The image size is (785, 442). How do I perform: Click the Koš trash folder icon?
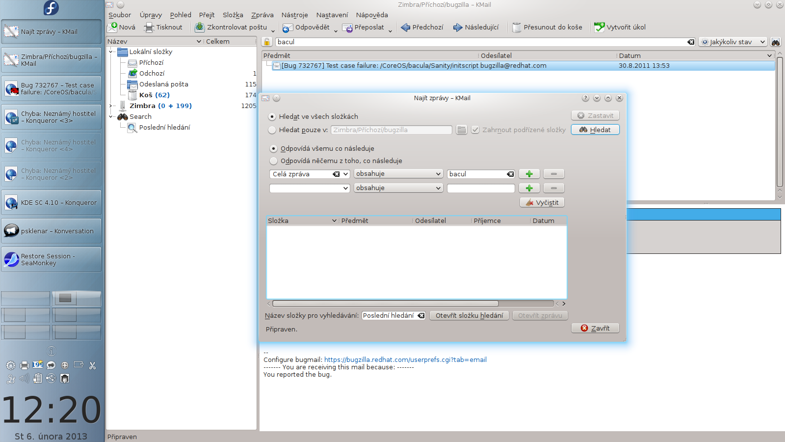(x=132, y=95)
